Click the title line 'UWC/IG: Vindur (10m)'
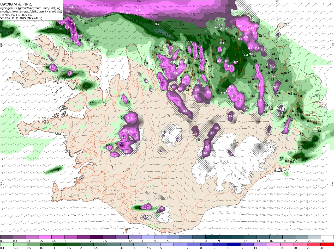334x250 pixels. click(16, 4)
